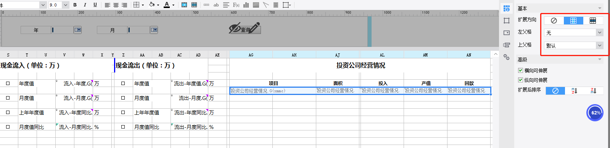Select no sorting after expansion

point(555,91)
